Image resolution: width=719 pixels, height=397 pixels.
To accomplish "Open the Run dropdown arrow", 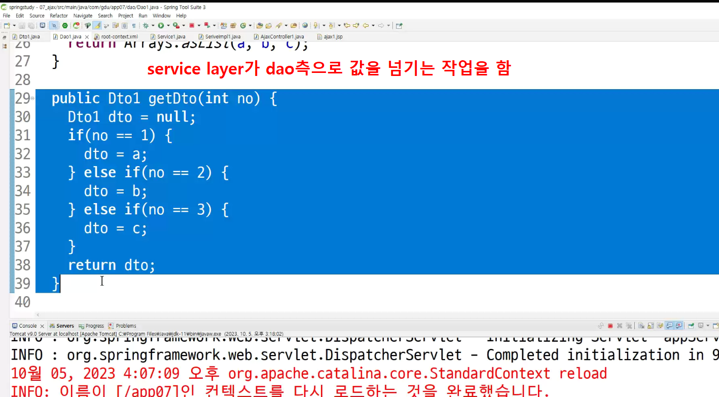I will tap(168, 25).
